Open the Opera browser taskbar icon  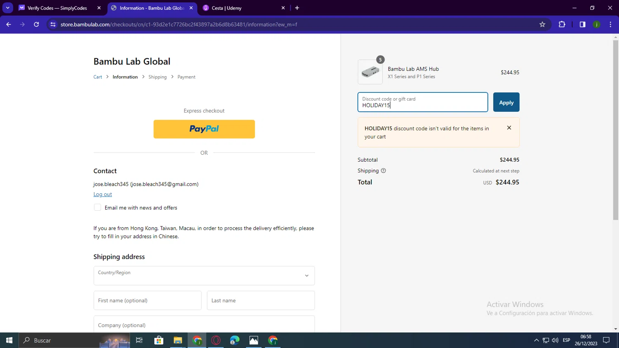[x=216, y=340]
